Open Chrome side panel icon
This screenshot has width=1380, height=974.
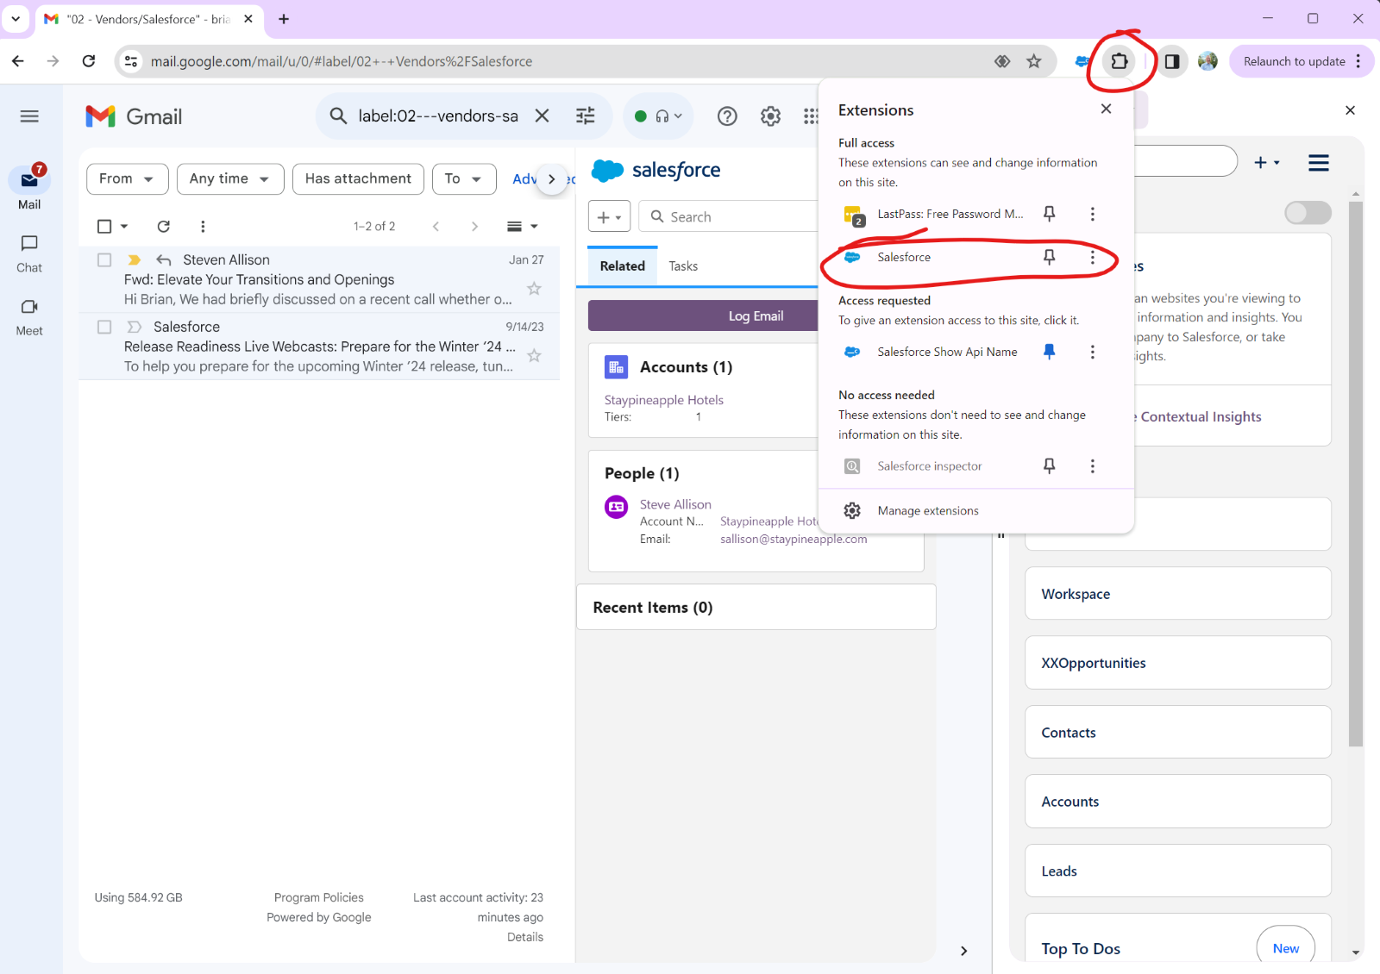pyautogui.click(x=1172, y=61)
